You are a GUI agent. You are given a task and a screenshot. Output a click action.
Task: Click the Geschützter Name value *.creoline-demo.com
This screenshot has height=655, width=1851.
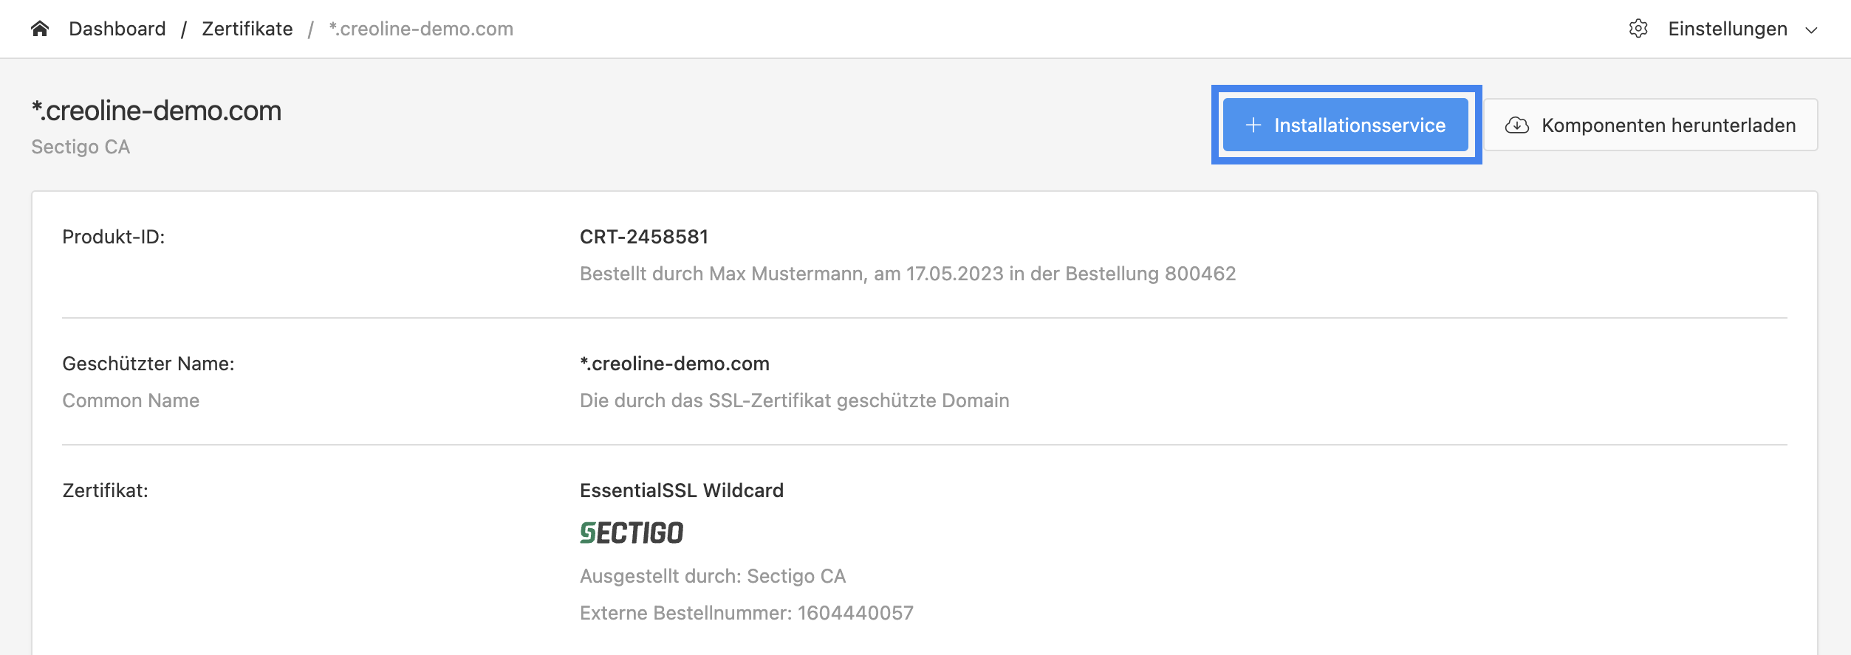(674, 364)
